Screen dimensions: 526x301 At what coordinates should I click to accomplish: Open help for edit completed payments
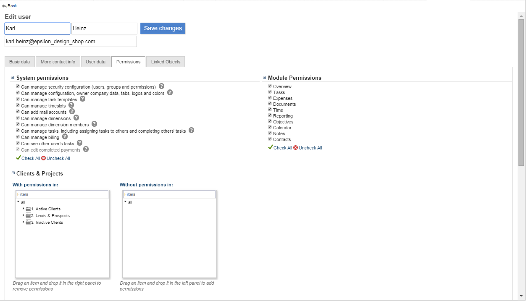(x=86, y=149)
